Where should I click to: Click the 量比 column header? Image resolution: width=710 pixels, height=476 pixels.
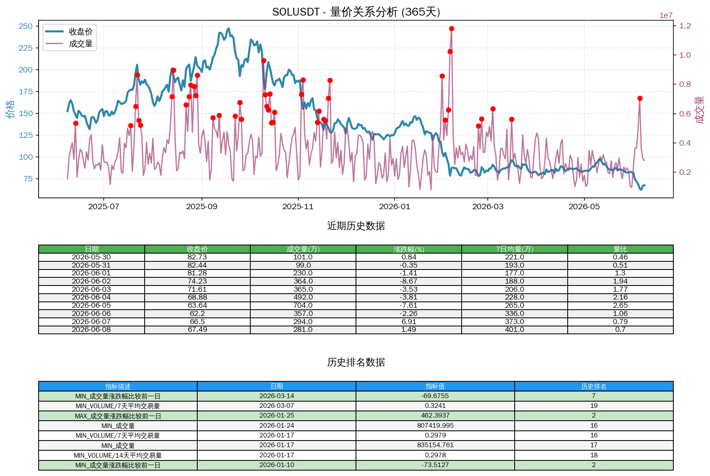[x=620, y=249]
